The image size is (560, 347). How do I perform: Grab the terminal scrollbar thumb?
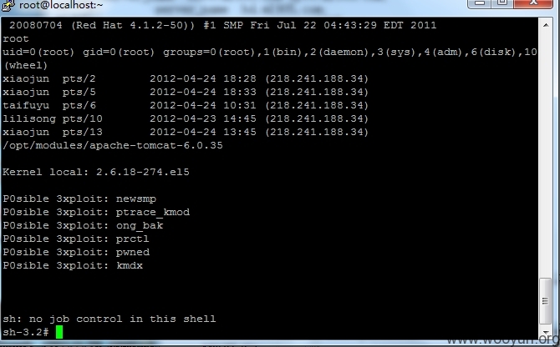(545, 301)
